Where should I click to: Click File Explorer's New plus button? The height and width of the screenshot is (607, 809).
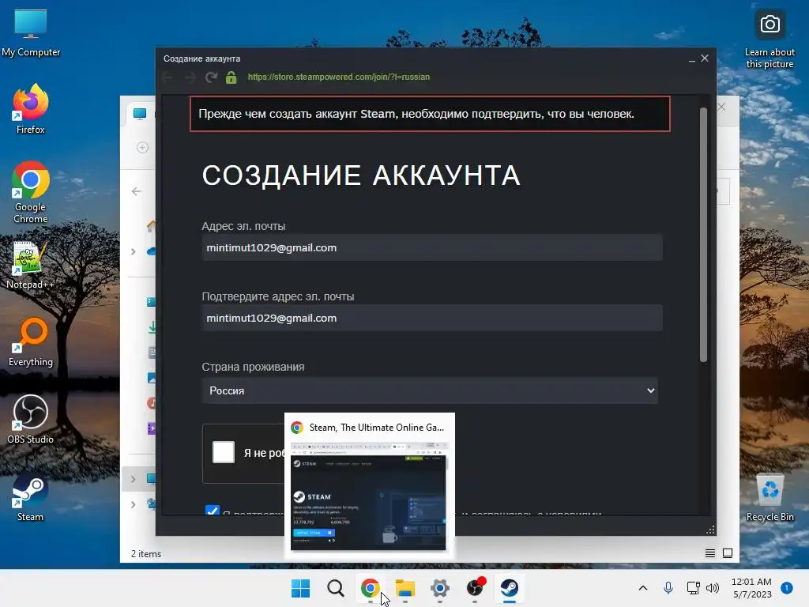pyautogui.click(x=142, y=148)
